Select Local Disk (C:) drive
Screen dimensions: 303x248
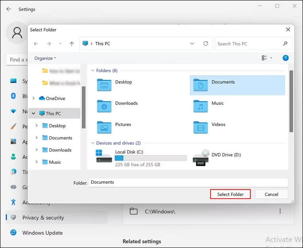[x=141, y=158]
